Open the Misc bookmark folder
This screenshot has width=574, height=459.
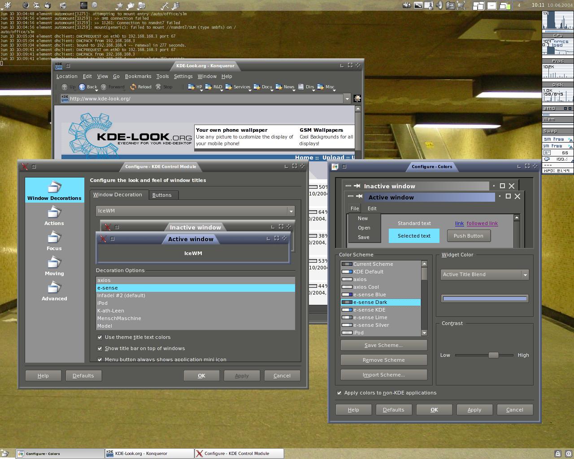click(326, 87)
